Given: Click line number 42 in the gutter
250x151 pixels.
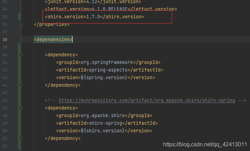Looking at the screenshot, I should pos(5,70).
